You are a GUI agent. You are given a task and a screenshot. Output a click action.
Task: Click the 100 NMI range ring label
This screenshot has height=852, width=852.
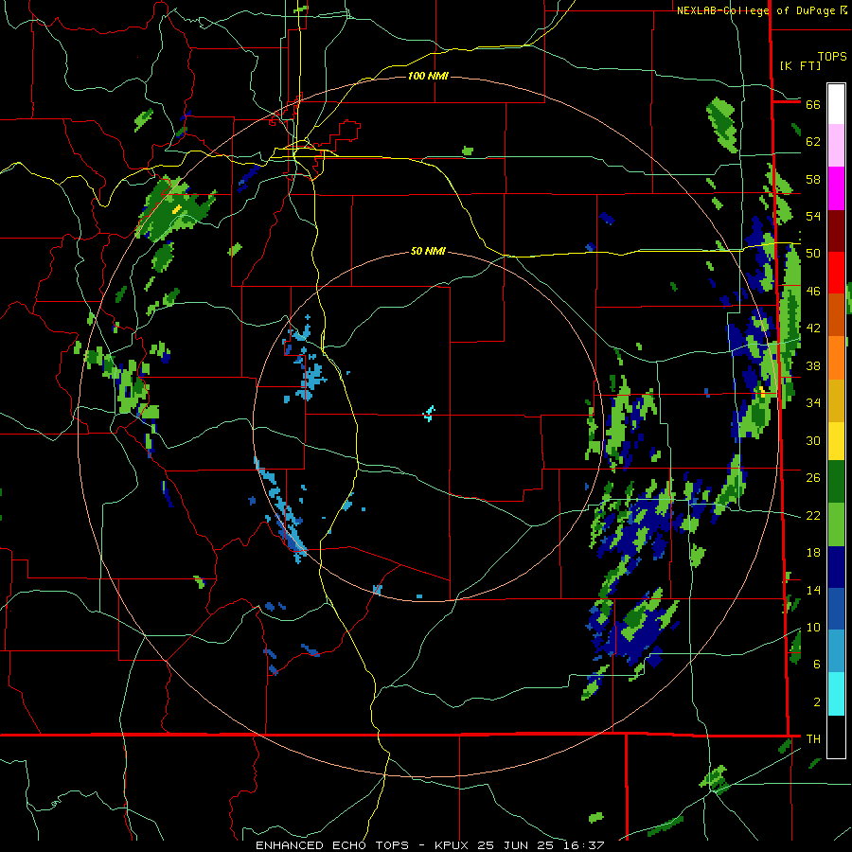coord(428,76)
